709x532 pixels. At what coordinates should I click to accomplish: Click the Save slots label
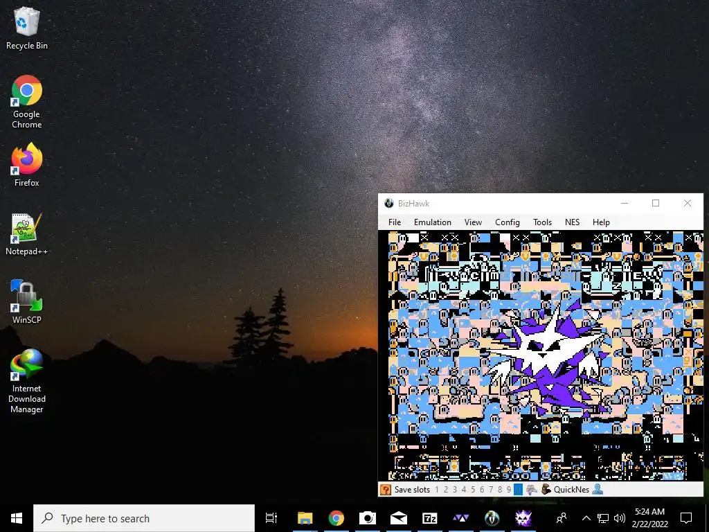412,490
